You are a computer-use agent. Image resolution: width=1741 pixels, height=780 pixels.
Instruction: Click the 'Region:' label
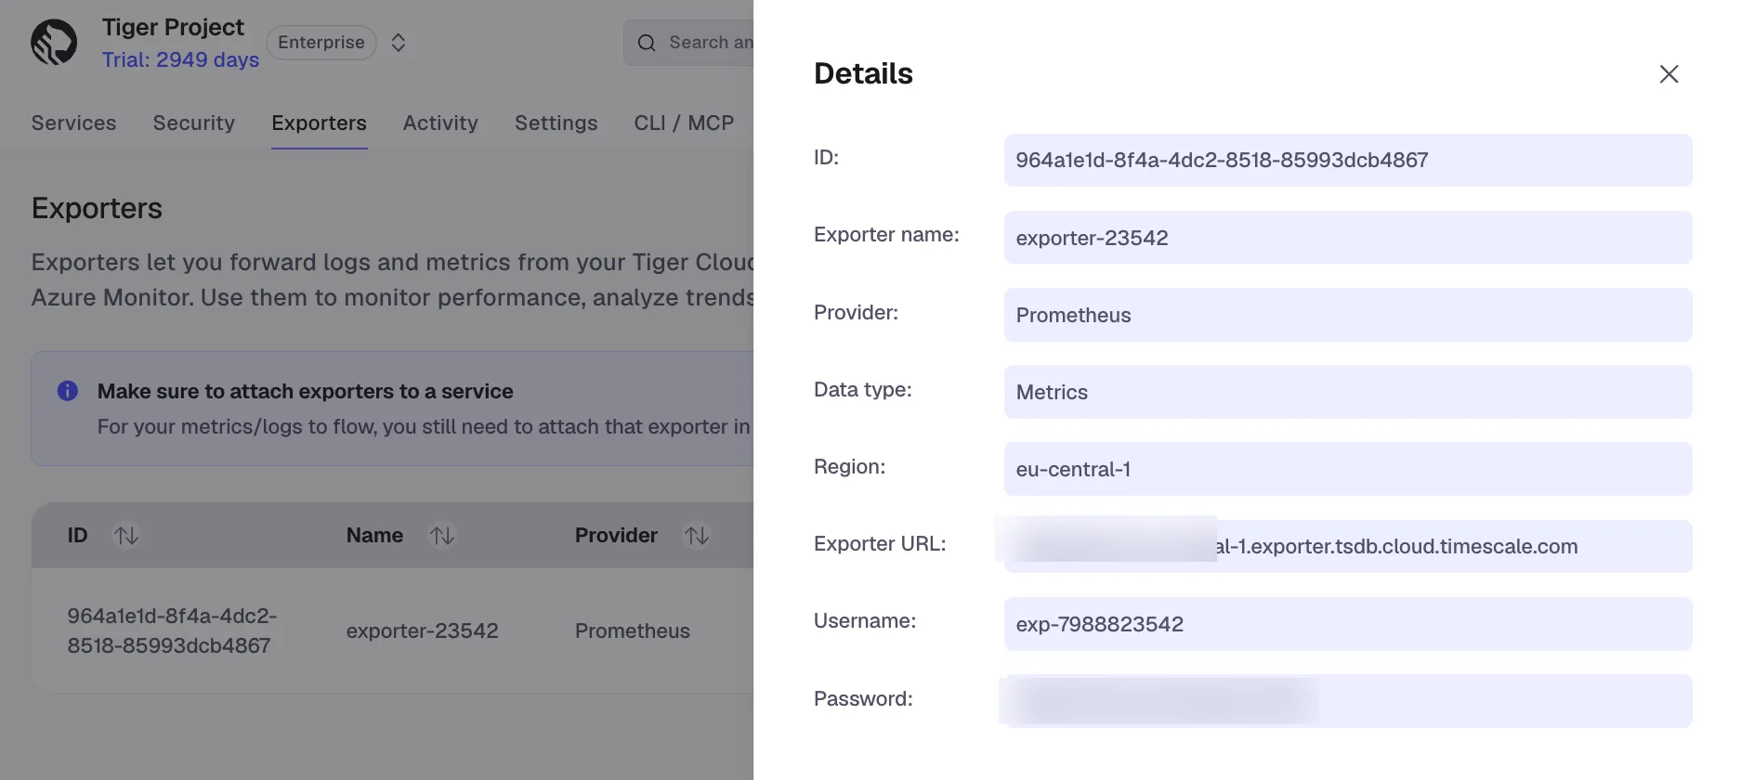point(850,466)
